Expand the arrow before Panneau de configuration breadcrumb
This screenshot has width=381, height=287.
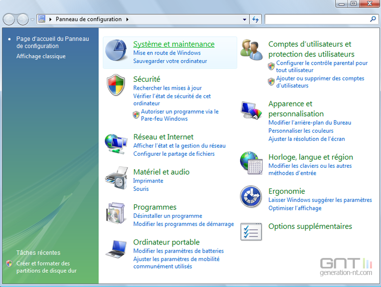[x=51, y=20]
